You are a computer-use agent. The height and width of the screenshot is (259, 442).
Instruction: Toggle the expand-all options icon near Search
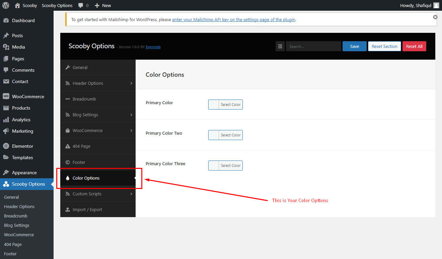280,46
